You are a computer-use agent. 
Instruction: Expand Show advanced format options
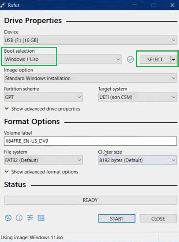point(41,172)
